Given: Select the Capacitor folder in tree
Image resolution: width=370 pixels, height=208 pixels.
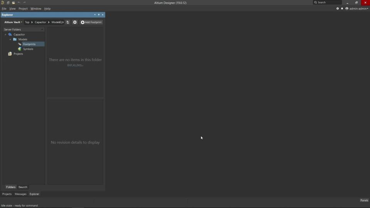Looking at the screenshot, I should (19, 34).
